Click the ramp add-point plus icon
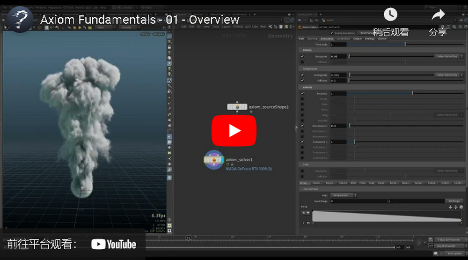Screen dimensions: 468x260 tap(308, 213)
